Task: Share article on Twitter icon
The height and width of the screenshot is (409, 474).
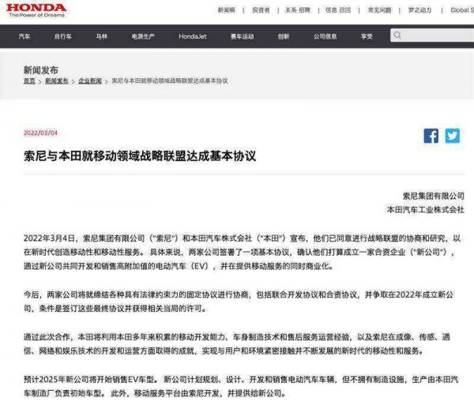Action: (x=452, y=136)
